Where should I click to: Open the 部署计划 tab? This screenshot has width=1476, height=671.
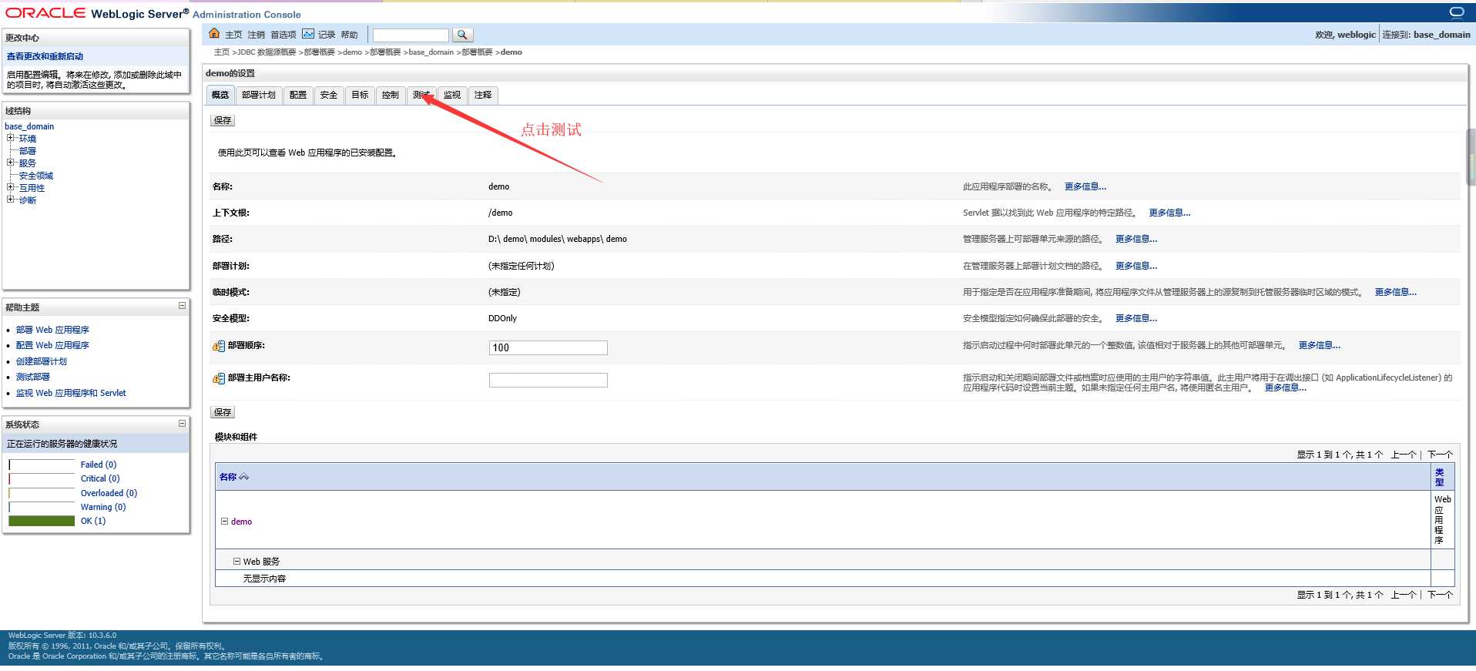259,95
